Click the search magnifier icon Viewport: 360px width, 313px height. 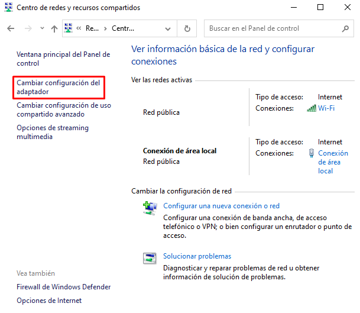[345, 28]
